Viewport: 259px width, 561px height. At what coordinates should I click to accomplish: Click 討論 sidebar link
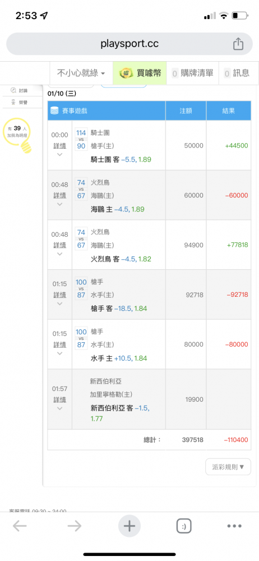click(20, 90)
